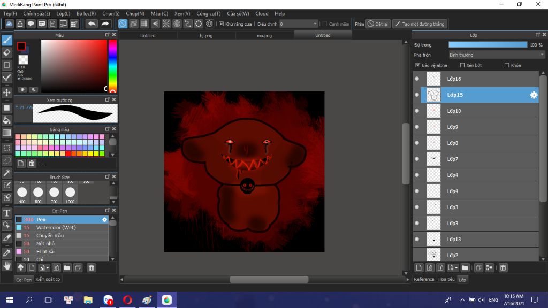Open snap settings gear icon

209,24
